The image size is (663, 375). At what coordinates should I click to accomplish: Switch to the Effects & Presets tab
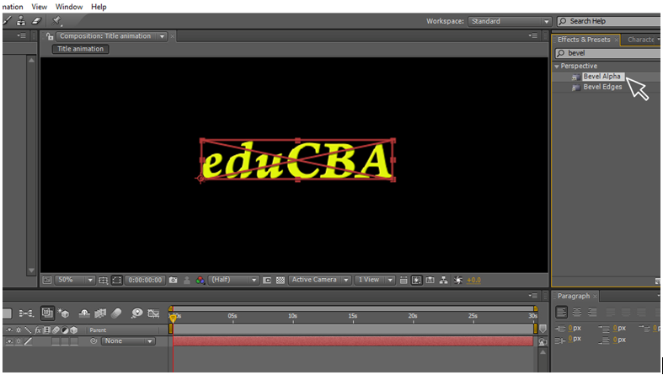coord(584,40)
